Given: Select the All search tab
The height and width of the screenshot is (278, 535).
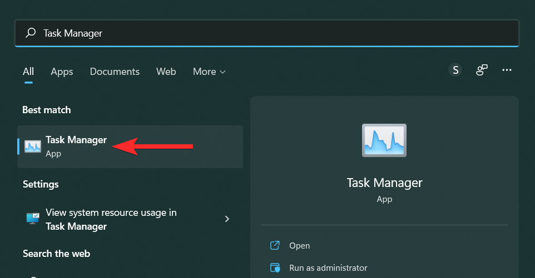Looking at the screenshot, I should 28,72.
